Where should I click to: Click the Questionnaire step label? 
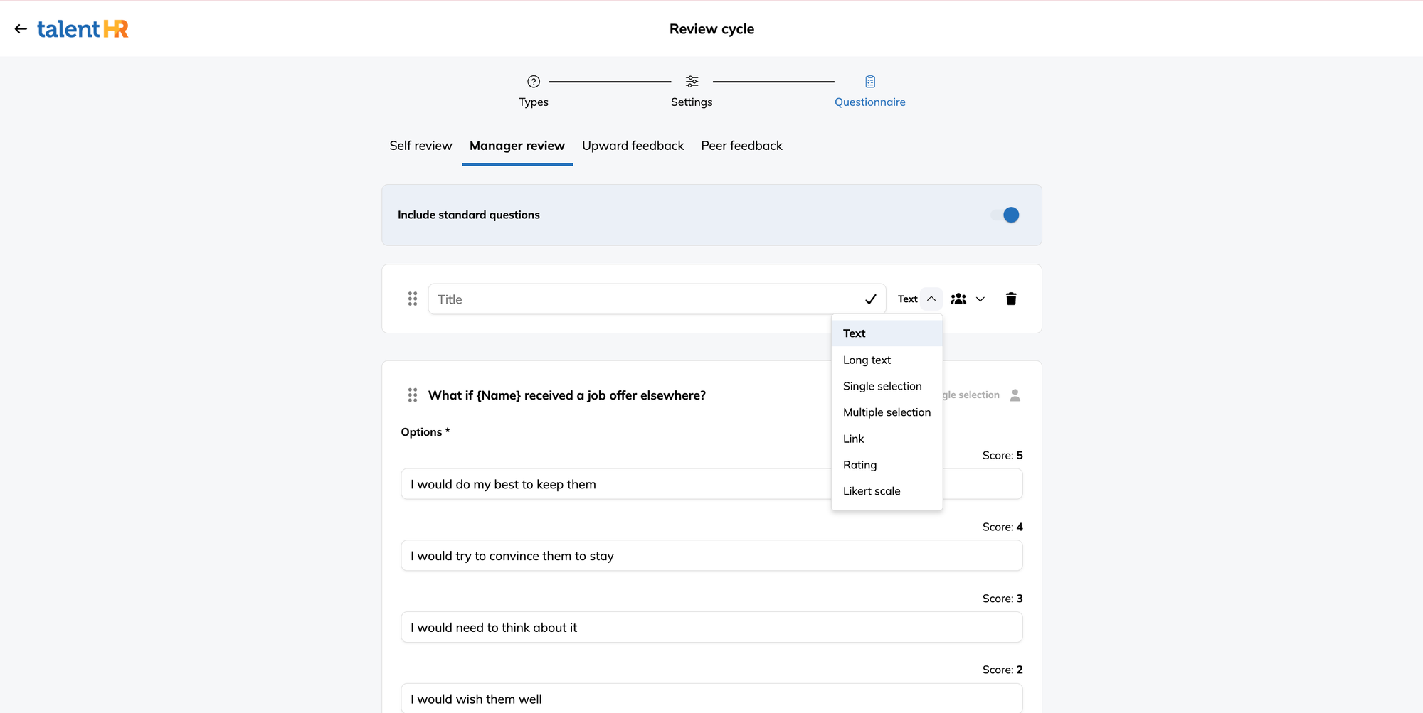(870, 102)
